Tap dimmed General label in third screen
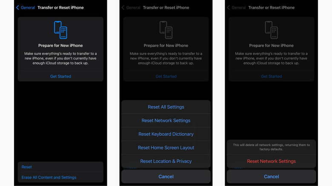Screen dimensions: 332x186 239,8
